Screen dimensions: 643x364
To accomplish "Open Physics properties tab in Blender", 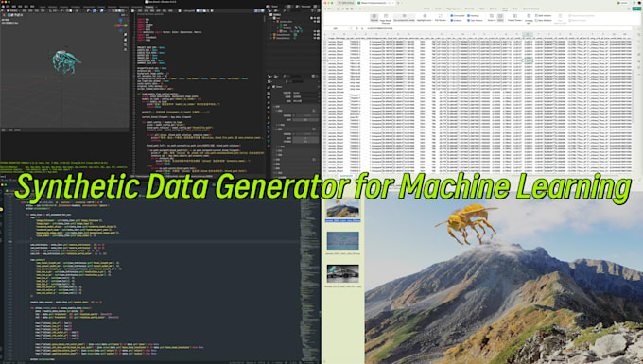I will pos(269,131).
